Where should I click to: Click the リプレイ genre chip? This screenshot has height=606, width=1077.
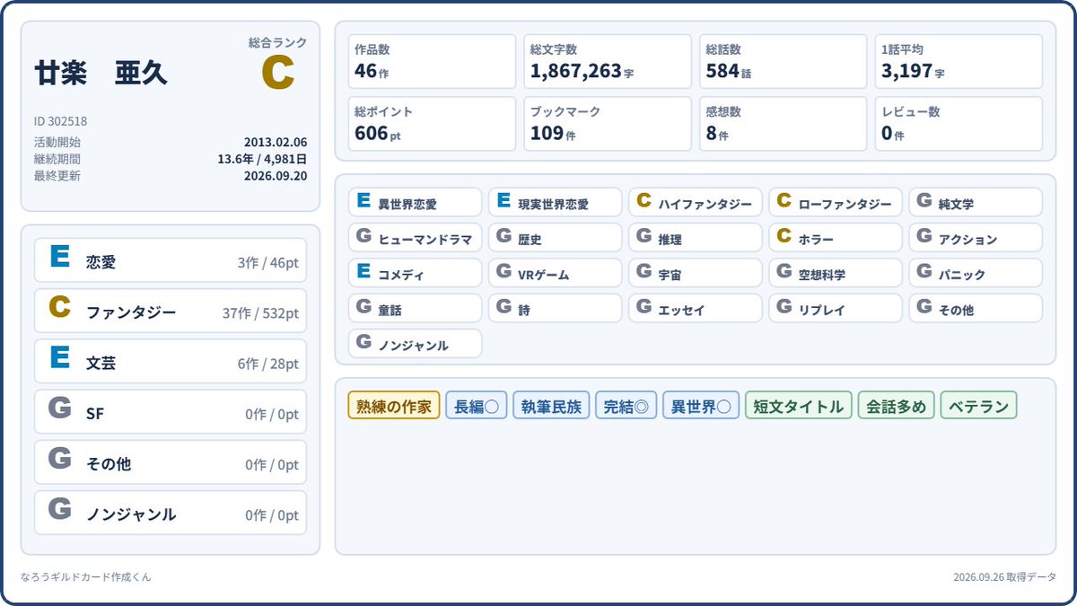tap(836, 308)
